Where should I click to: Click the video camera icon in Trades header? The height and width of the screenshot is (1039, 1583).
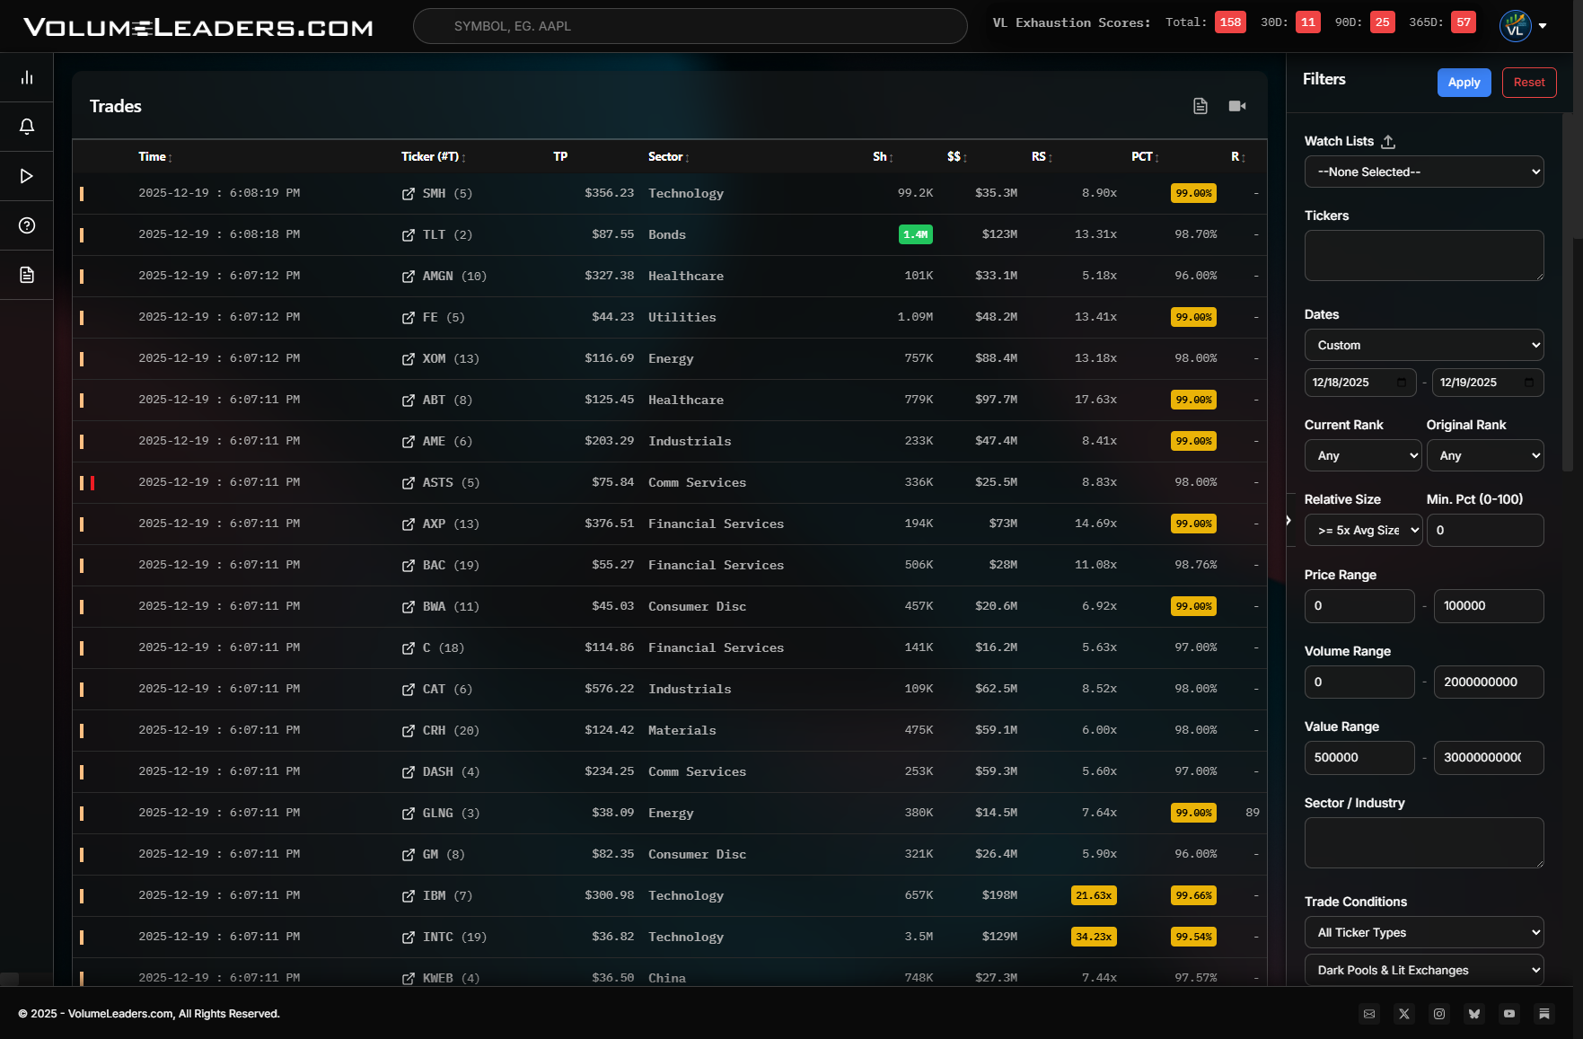pyautogui.click(x=1237, y=106)
